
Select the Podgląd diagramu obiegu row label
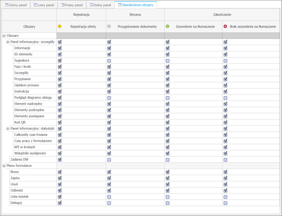tap(31, 98)
